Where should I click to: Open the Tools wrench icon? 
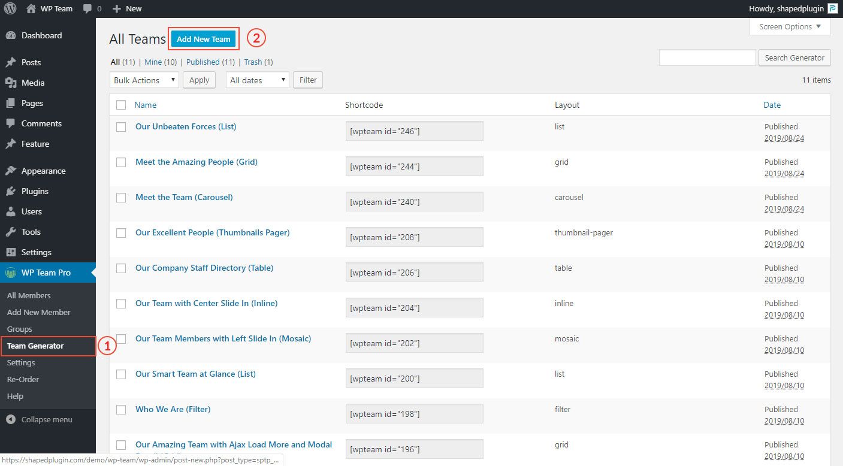tap(11, 232)
